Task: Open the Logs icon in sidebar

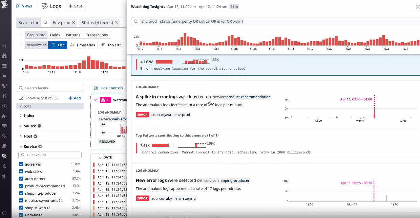Action: coord(4,156)
